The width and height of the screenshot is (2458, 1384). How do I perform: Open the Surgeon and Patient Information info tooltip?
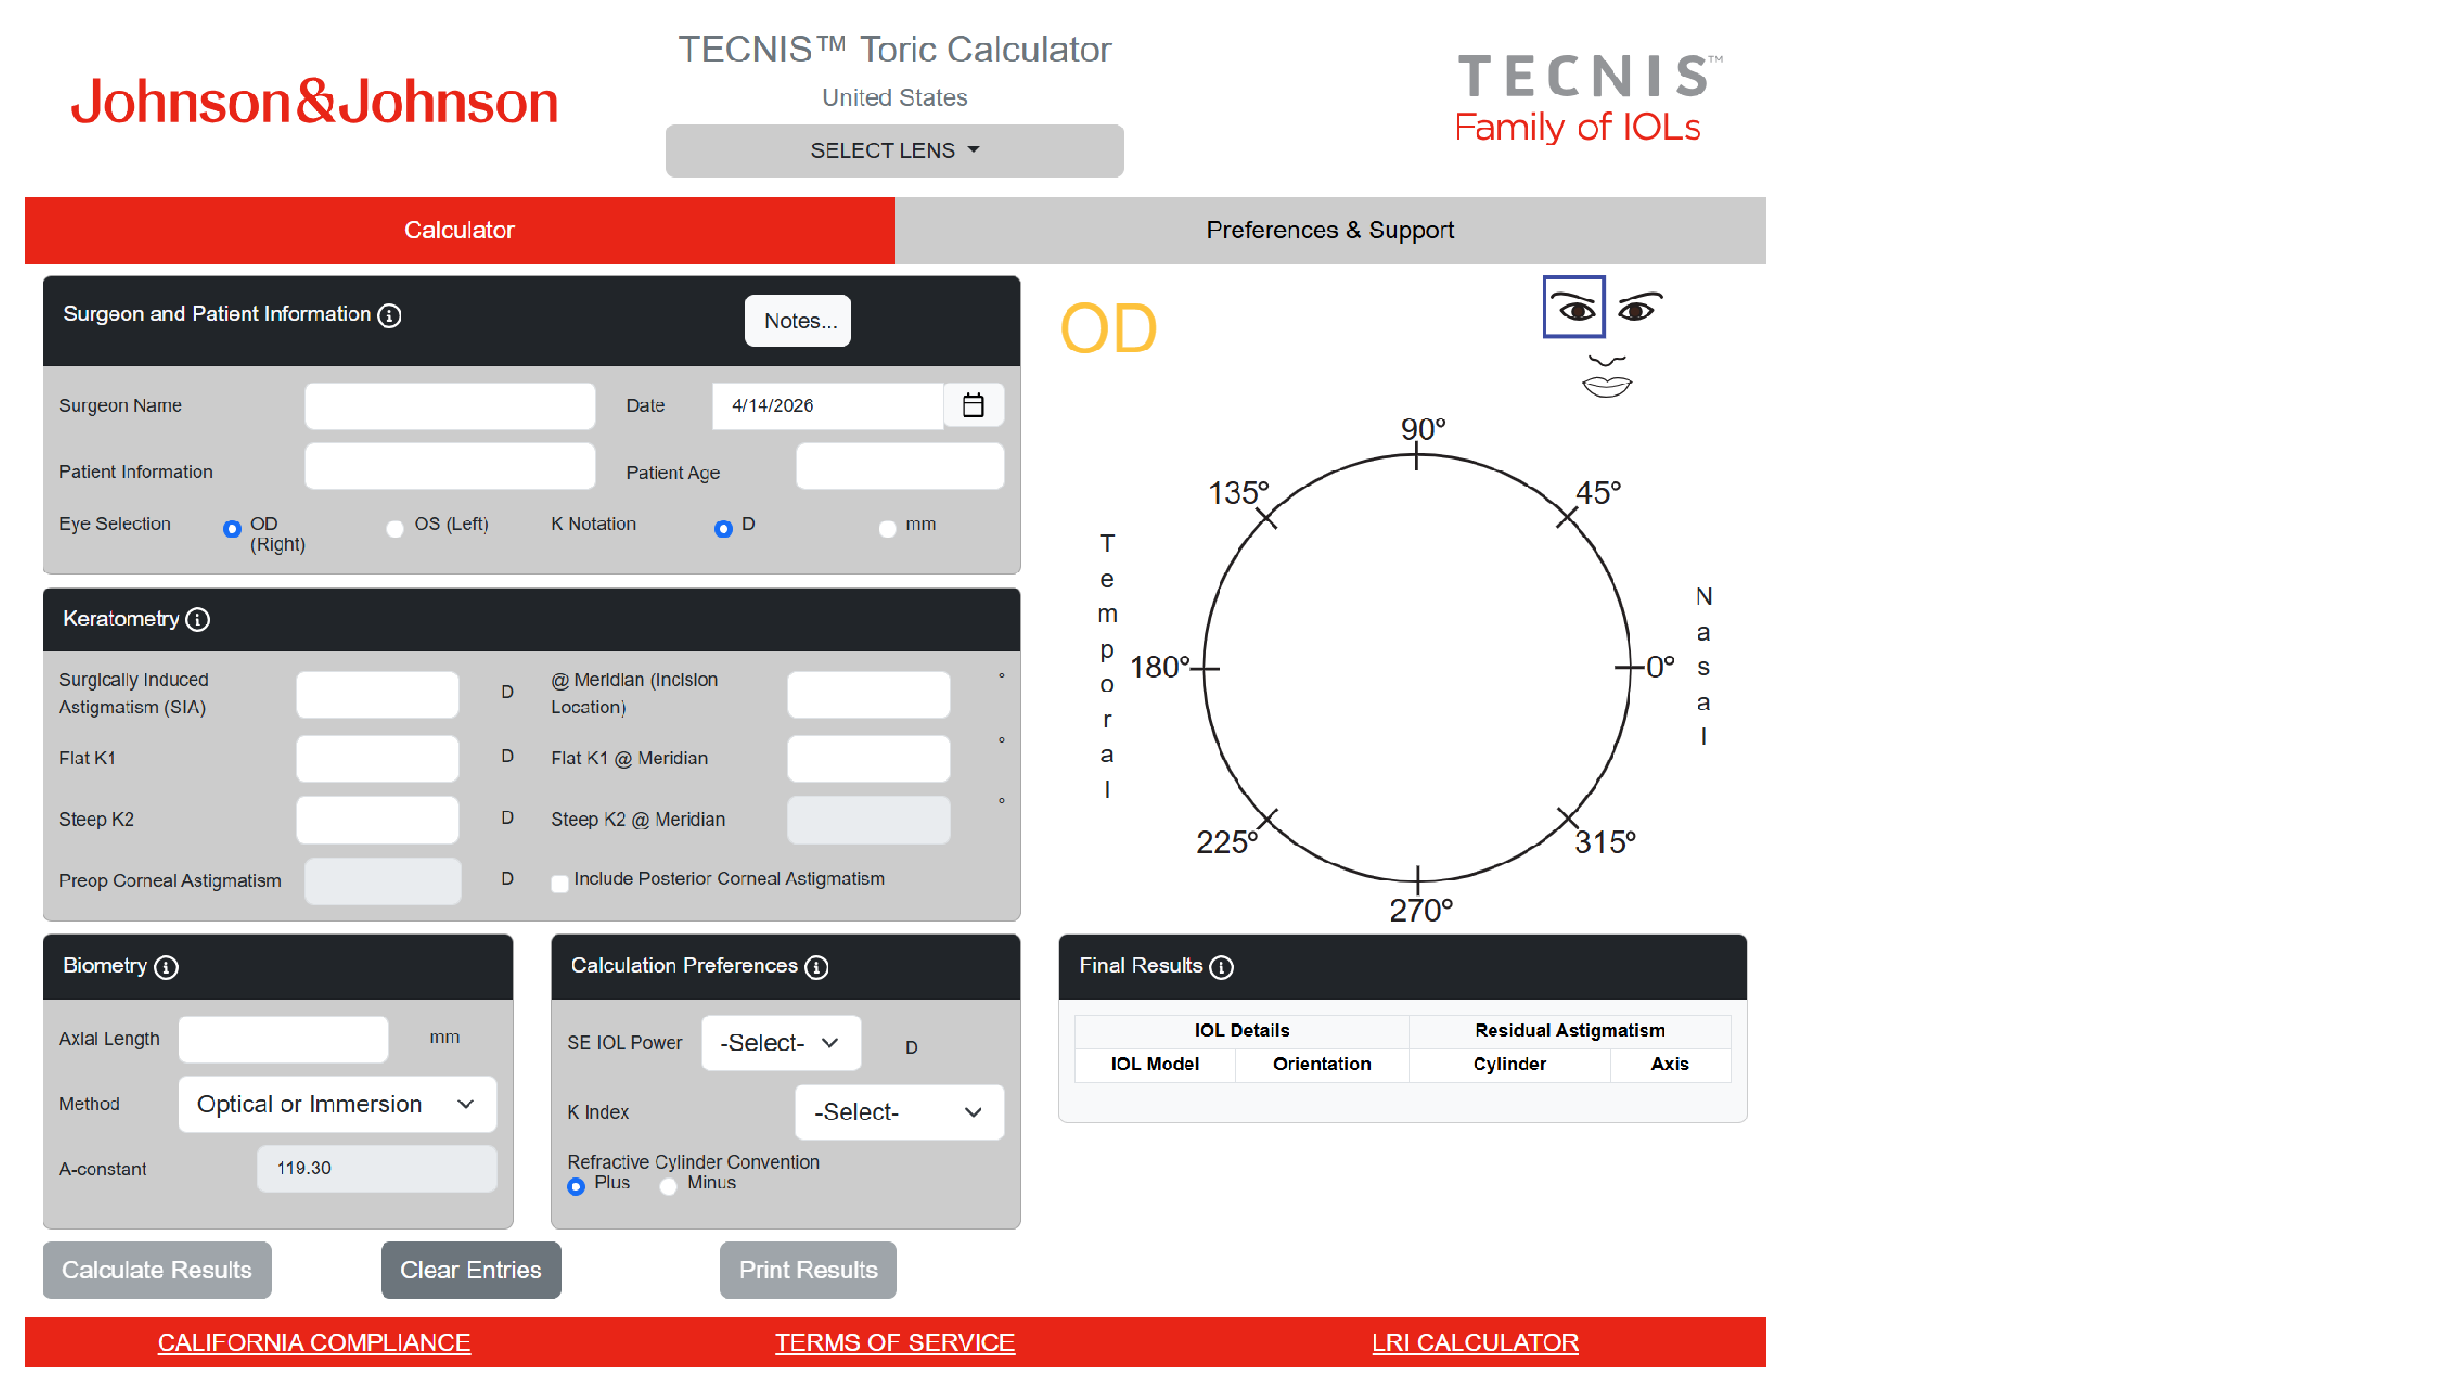click(x=388, y=316)
